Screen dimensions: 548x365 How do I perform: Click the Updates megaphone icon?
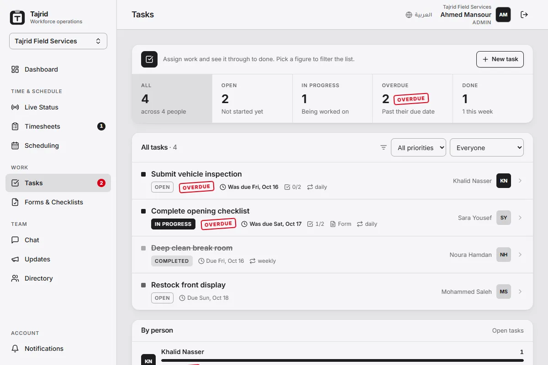[15, 259]
